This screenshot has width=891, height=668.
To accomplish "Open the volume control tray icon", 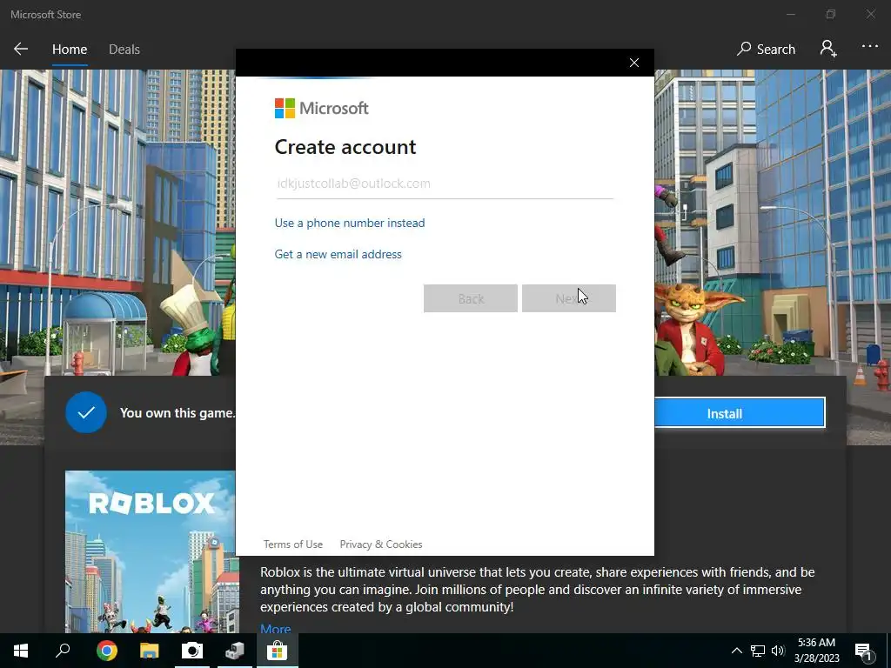I will click(x=777, y=651).
